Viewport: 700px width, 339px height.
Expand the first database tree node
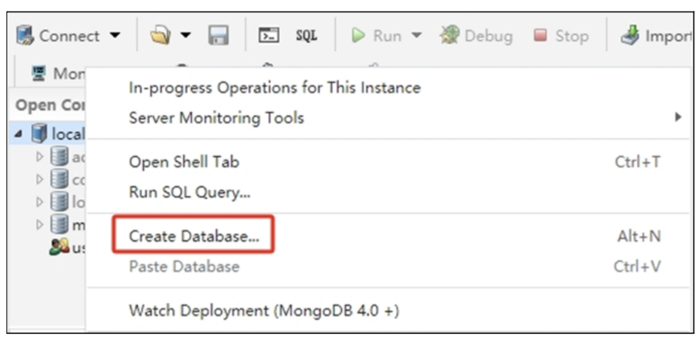point(40,156)
